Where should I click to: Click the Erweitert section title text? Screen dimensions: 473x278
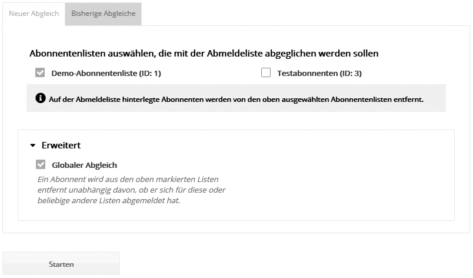pos(61,145)
